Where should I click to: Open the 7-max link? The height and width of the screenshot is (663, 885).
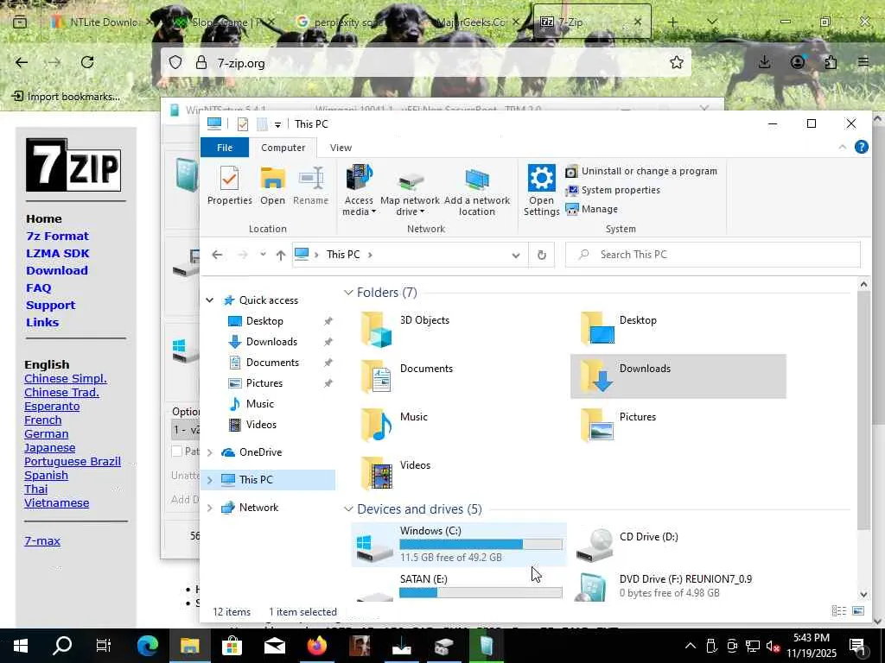coord(42,541)
